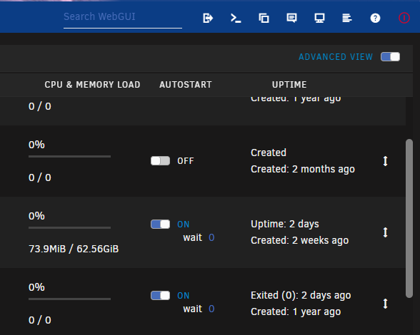The image size is (420, 335).
Task: Click the move arrow for the Exited (0) row
Action: click(x=385, y=304)
